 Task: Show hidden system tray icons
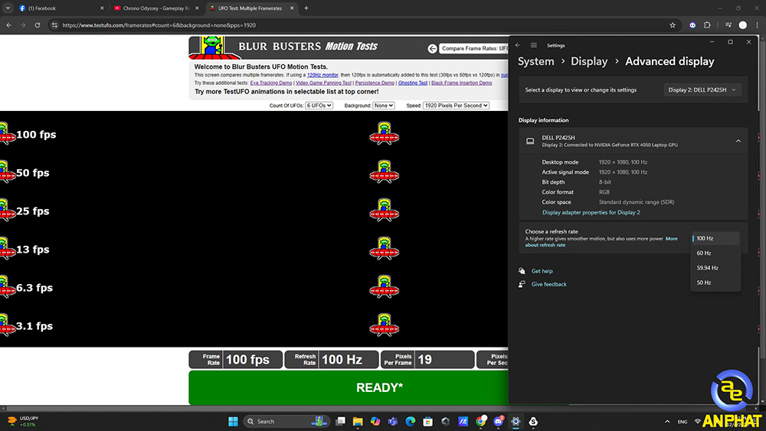[x=667, y=421]
